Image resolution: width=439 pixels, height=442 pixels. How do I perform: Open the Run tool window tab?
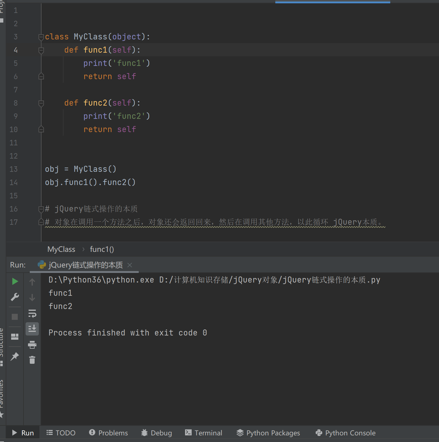click(23, 433)
